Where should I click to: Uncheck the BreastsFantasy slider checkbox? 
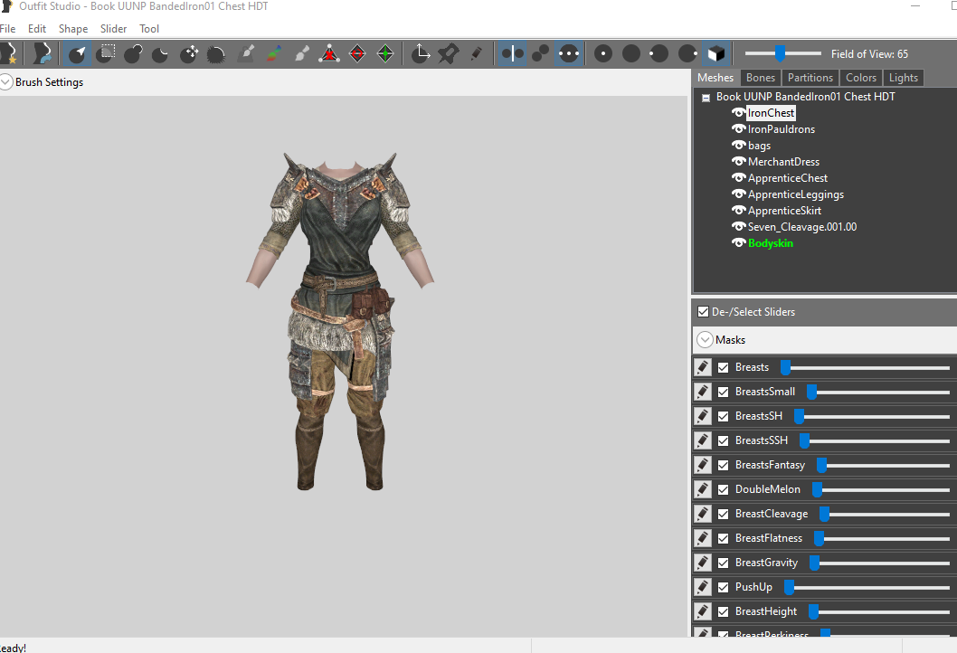point(724,465)
